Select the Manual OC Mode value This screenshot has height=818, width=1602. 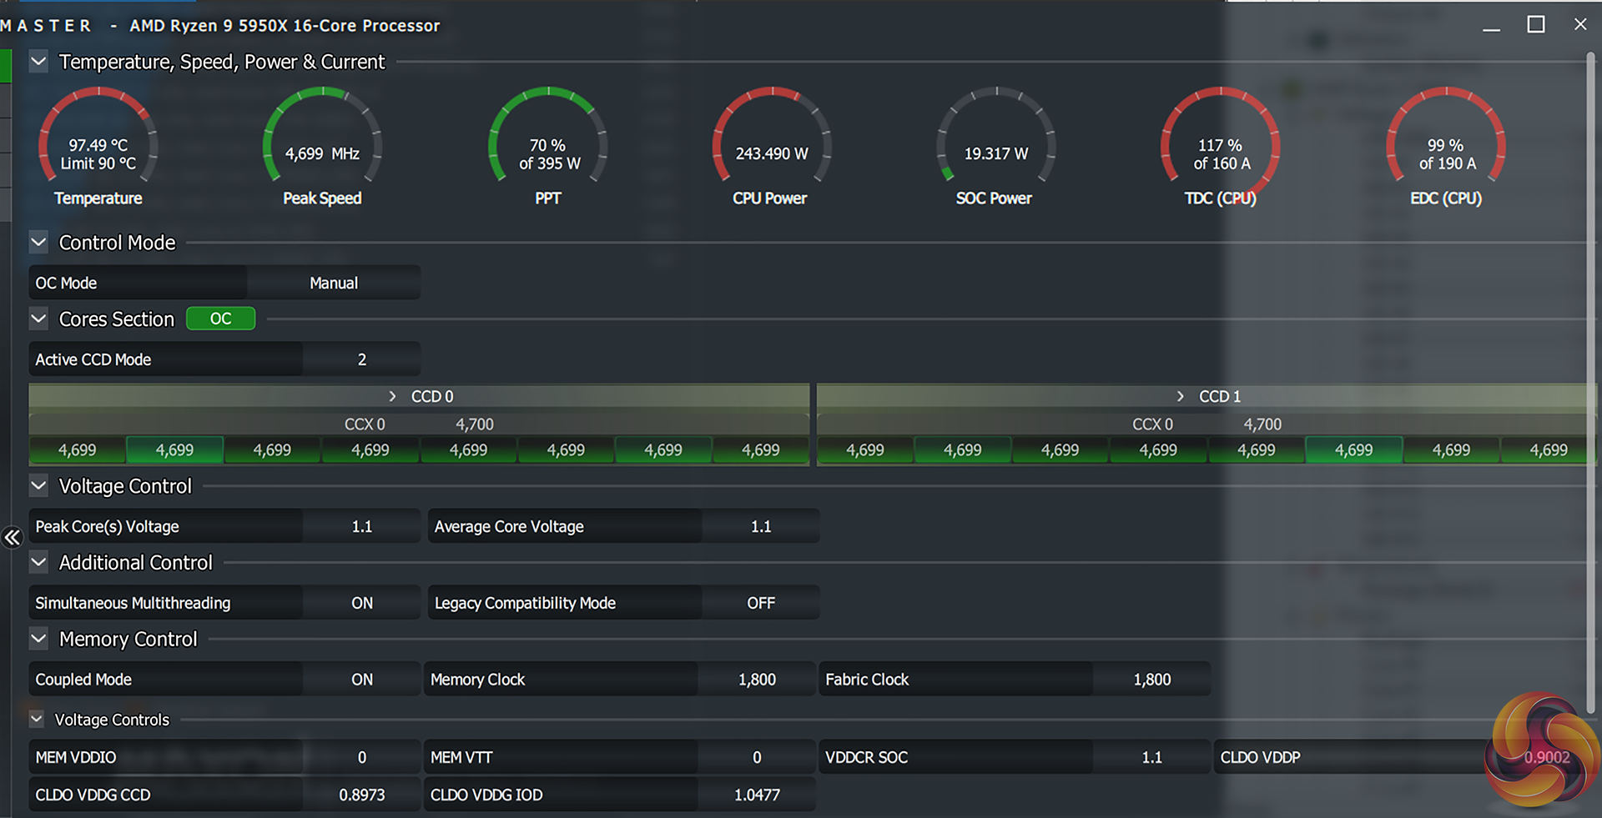pos(334,284)
